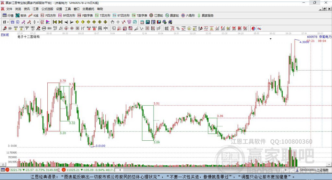Open the calendar date icon
This screenshot has height=180, width=332.
(142, 22)
